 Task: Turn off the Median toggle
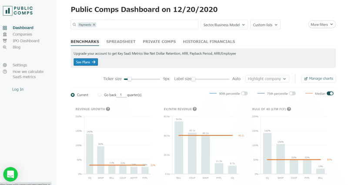[x=330, y=93]
